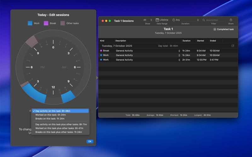Click Shortest: 1h 24m in status bar
Viewport: 252px width, 157px height.
(179, 115)
